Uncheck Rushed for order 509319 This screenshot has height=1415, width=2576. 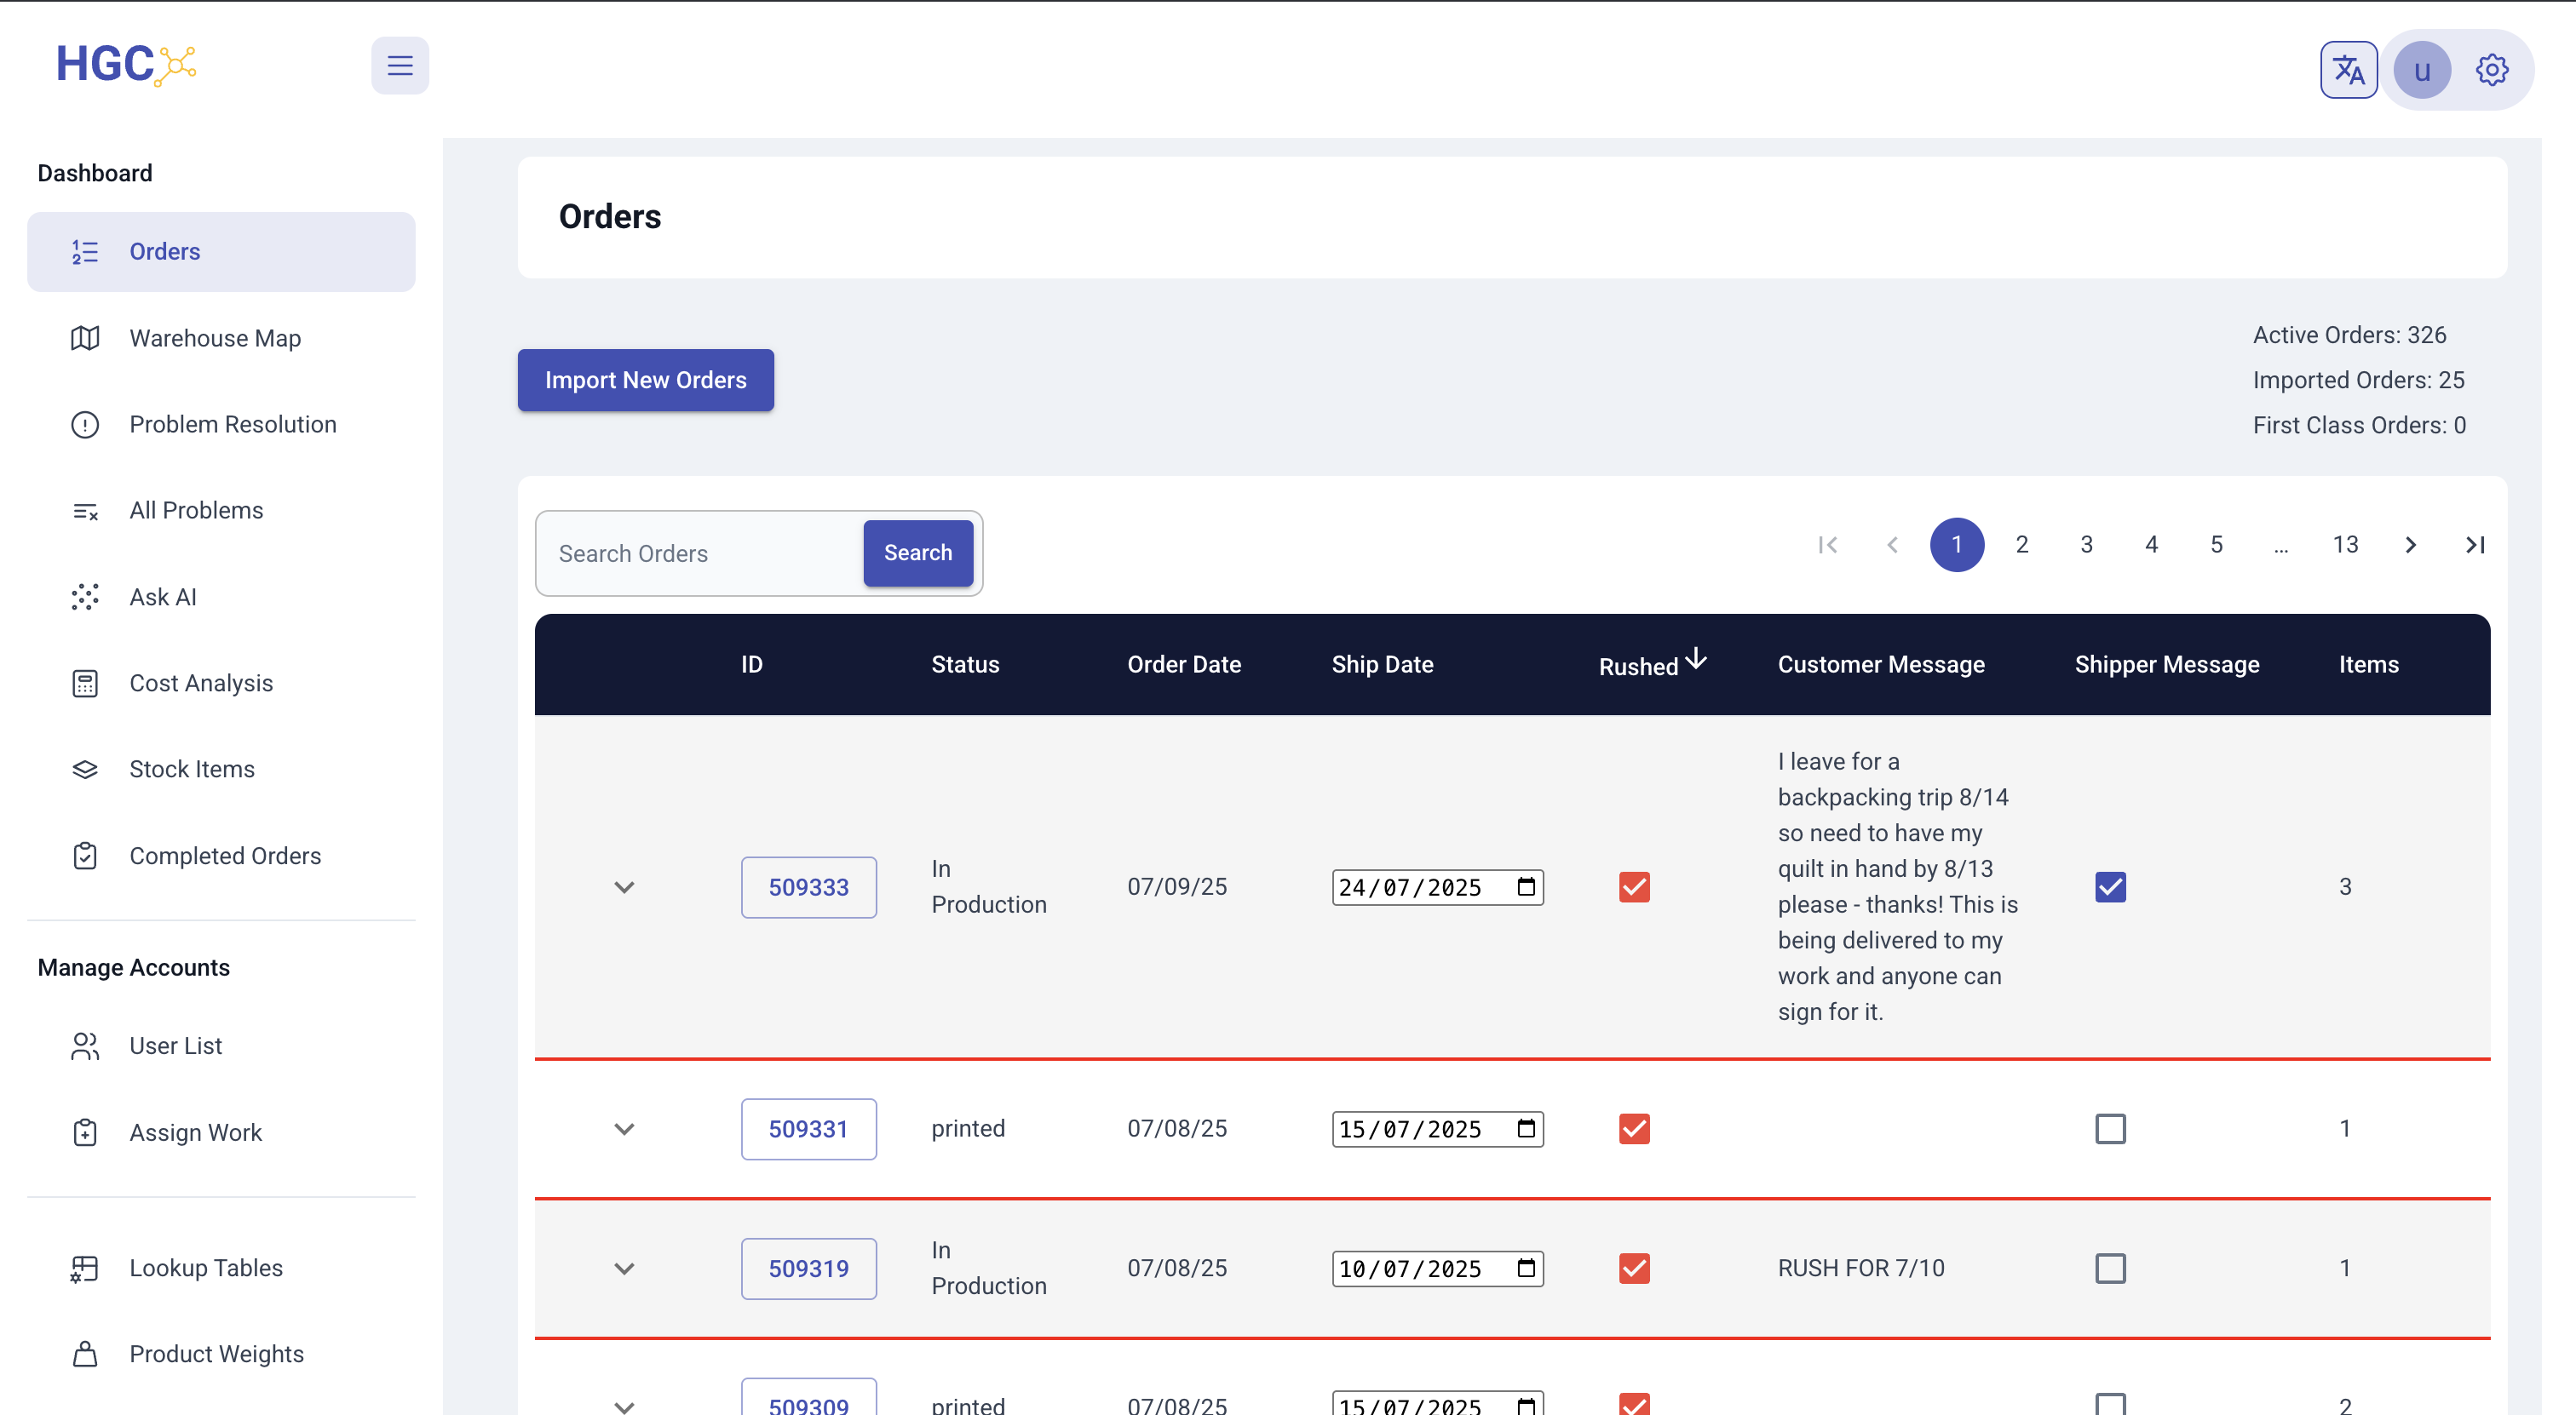[x=1634, y=1268]
